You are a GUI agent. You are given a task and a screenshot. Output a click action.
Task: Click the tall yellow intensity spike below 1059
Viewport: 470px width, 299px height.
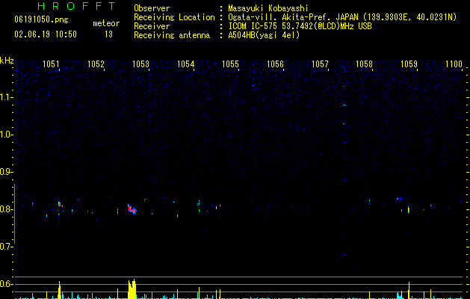click(409, 290)
